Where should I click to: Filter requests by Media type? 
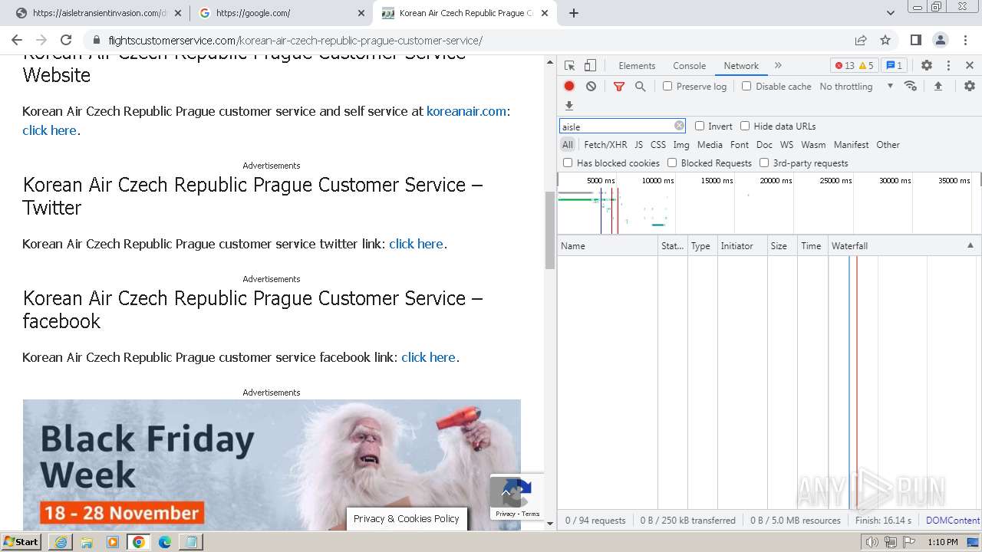710,144
